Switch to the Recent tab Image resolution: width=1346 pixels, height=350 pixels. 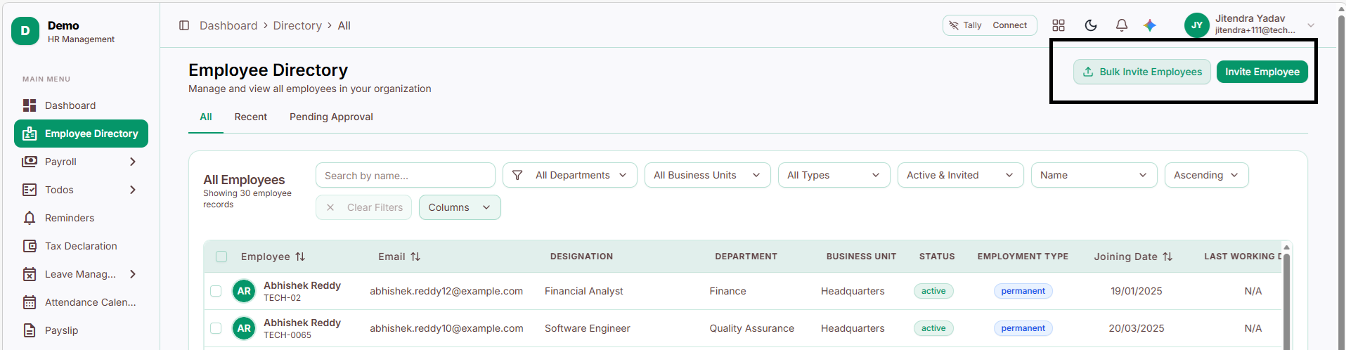point(251,117)
